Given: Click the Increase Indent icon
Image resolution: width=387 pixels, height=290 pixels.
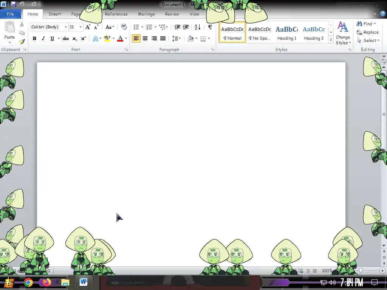Looking at the screenshot, I should [x=186, y=27].
